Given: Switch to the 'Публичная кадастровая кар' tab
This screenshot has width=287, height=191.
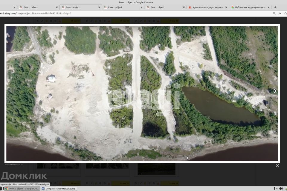Looking at the screenshot, I should [x=250, y=7].
